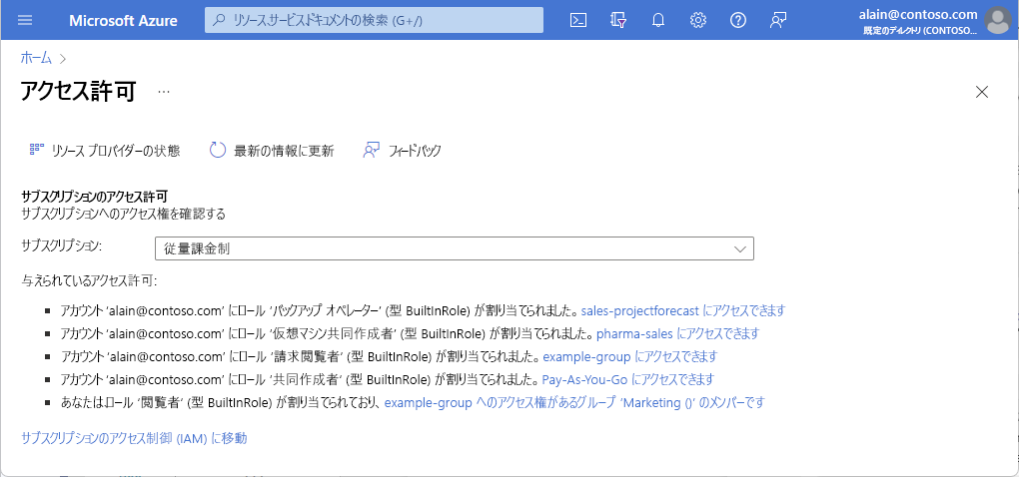1019x477 pixels.
Task: Launch Cloud Shell from top bar
Action: 578,20
